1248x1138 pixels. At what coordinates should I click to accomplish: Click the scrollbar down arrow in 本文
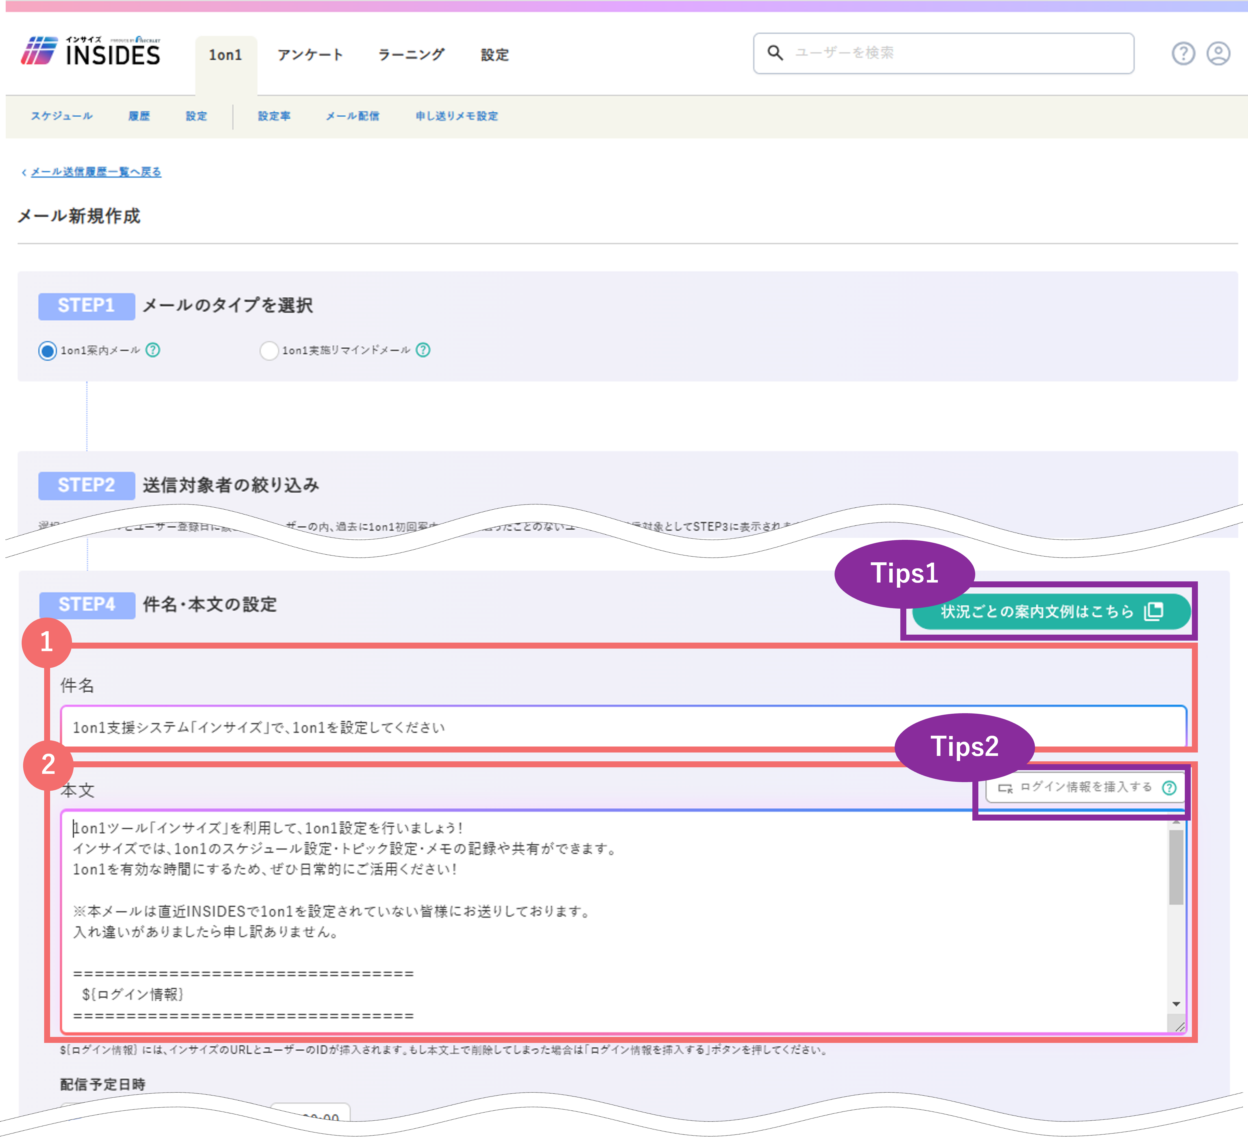coord(1176,1004)
